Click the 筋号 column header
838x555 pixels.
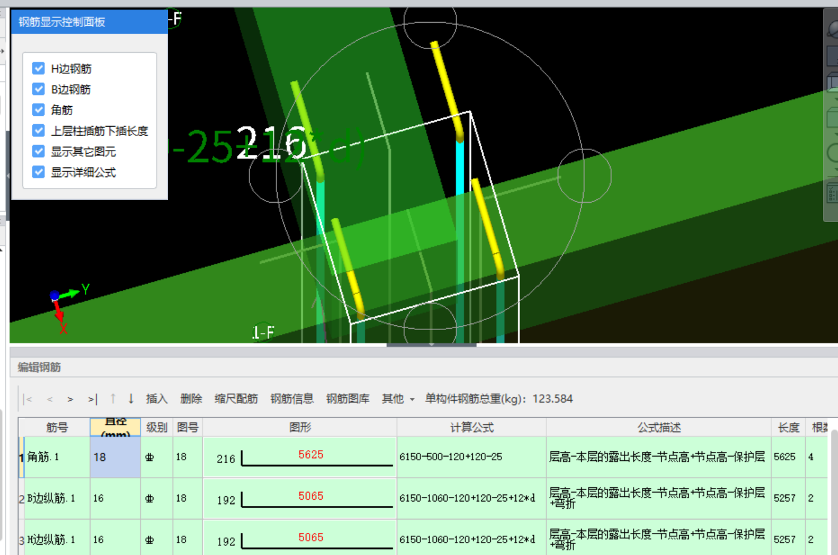(57, 427)
